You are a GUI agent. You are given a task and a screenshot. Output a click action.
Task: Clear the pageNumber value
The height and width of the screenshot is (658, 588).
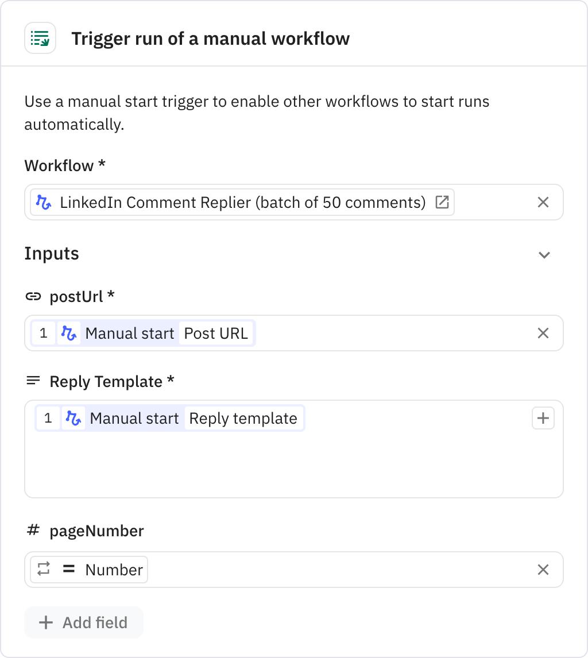point(543,570)
